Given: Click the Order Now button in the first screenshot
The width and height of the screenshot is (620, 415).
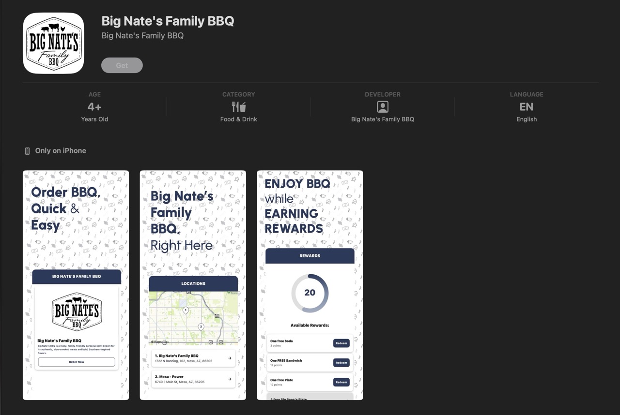Looking at the screenshot, I should click(x=77, y=362).
